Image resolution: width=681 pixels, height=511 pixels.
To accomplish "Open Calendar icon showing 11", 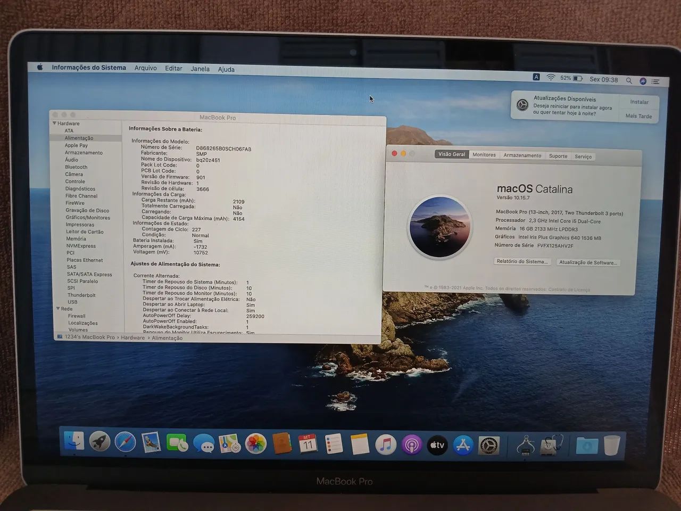I will [308, 444].
